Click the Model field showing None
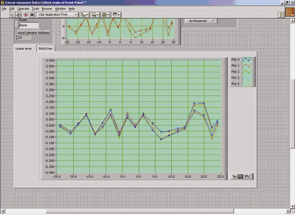This screenshot has width=295, height=215. [28, 25]
